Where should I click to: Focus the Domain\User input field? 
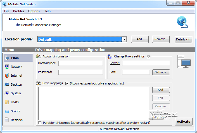click(80, 63)
